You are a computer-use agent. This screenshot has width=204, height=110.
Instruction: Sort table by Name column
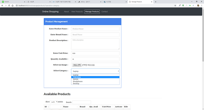point(71,107)
